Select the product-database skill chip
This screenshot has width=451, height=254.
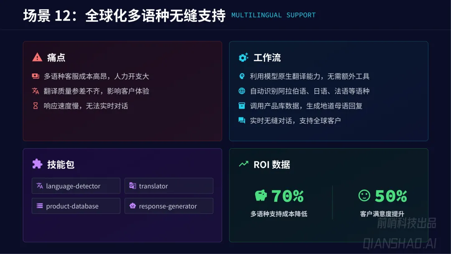[x=76, y=206]
